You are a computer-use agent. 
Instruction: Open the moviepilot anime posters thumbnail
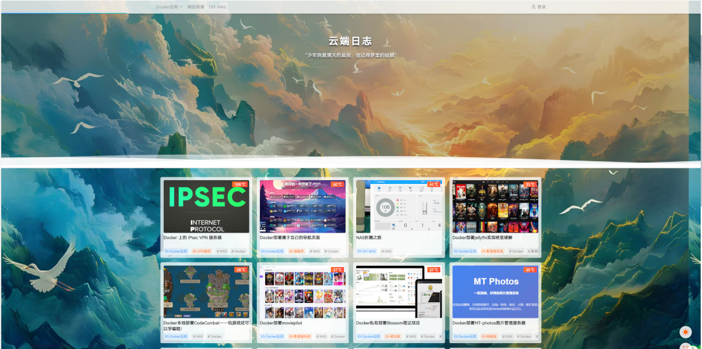303,292
